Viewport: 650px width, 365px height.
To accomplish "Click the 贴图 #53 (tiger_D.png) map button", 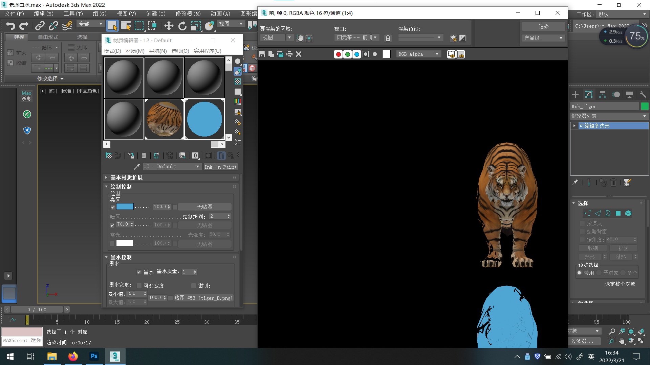I will (203, 298).
